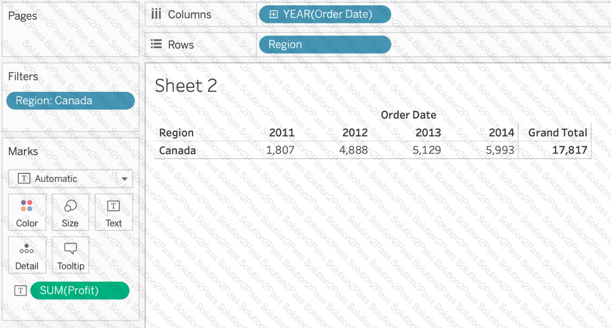Click the Region: Canada filter pill

pos(70,101)
